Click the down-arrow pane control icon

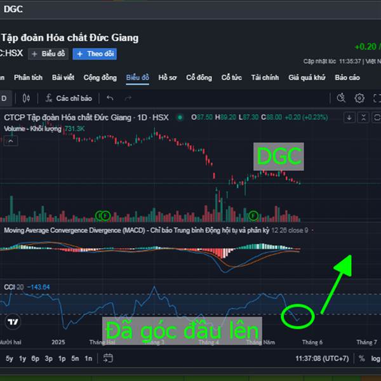tap(349, 118)
